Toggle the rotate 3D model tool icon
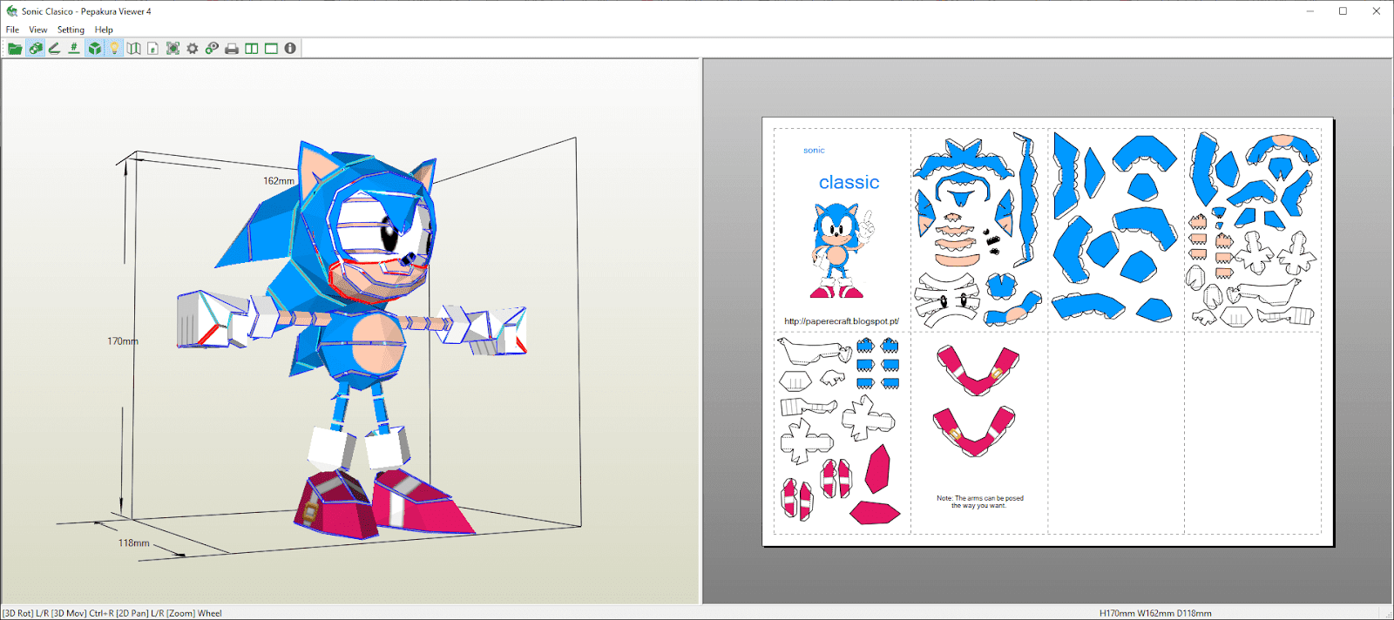1394x620 pixels. [x=36, y=49]
